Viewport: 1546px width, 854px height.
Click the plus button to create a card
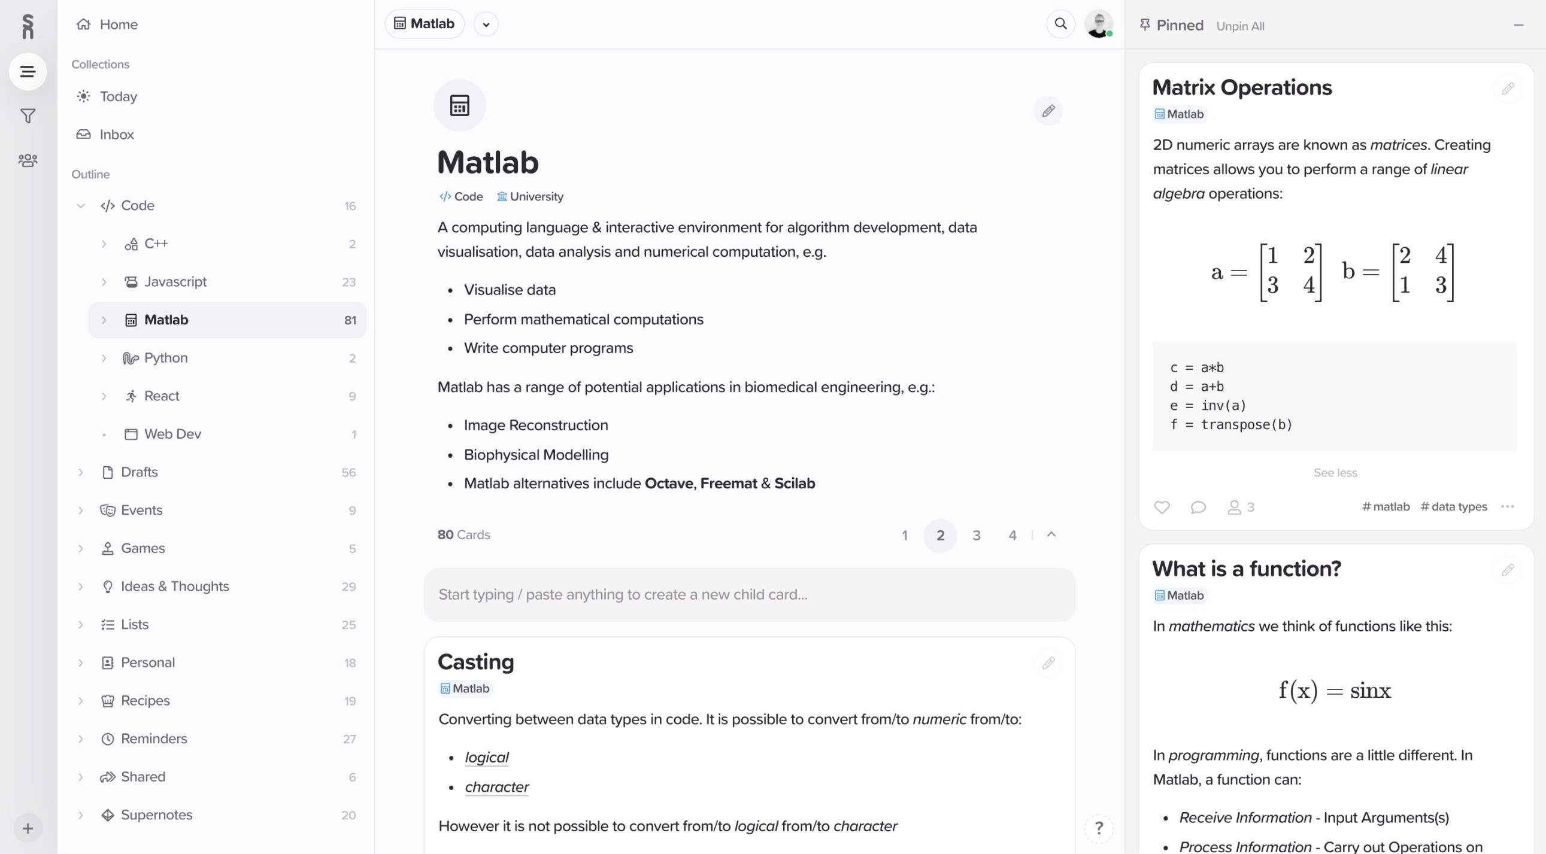tap(28, 828)
